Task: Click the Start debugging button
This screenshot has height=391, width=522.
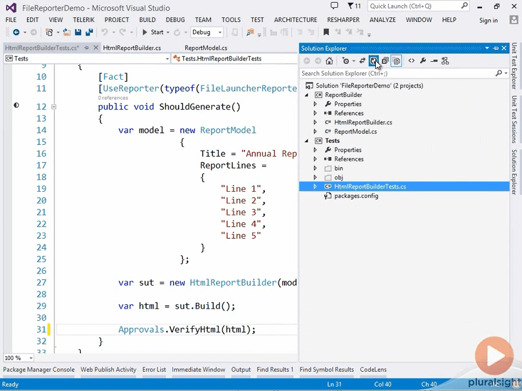Action: (153, 32)
